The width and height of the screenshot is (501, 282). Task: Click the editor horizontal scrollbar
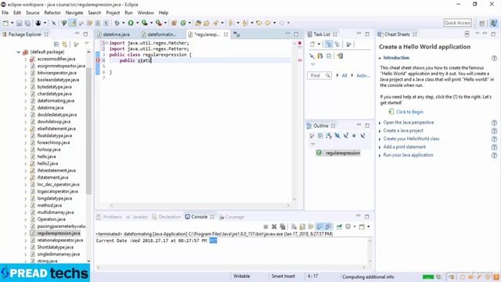pyautogui.click(x=200, y=205)
